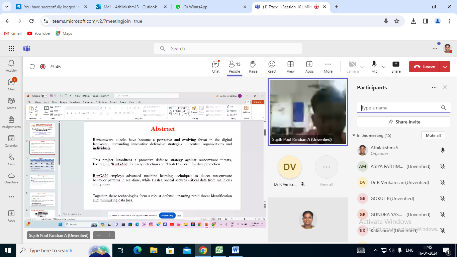Open Chat in the left Teams sidebar
Viewport: 457px width, 257px height.
point(11,84)
